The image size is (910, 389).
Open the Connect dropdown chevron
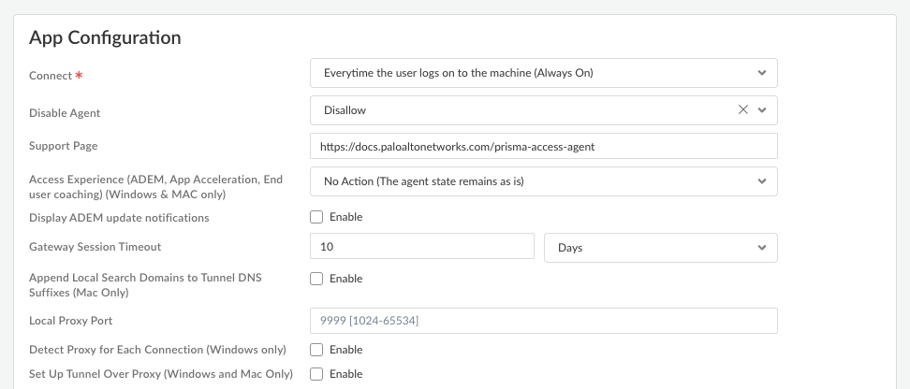[x=762, y=72]
